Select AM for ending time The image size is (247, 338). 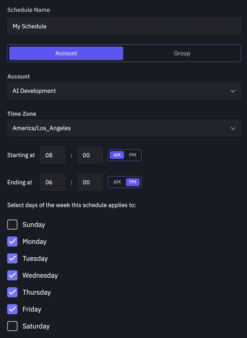tap(117, 182)
